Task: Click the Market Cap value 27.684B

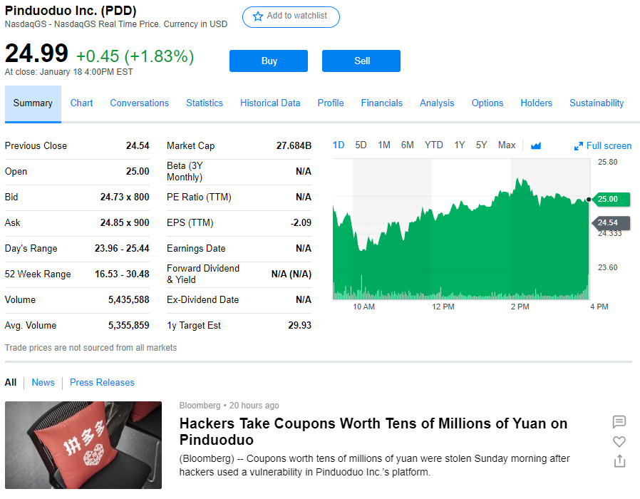Action: 294,146
